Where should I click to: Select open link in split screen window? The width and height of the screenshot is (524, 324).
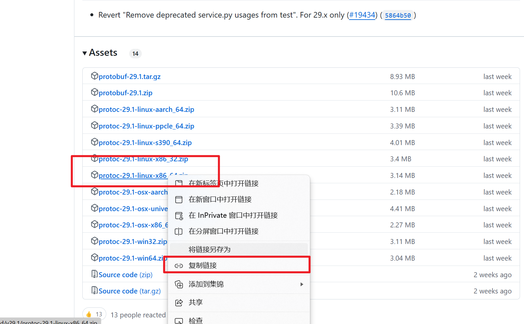click(x=223, y=231)
